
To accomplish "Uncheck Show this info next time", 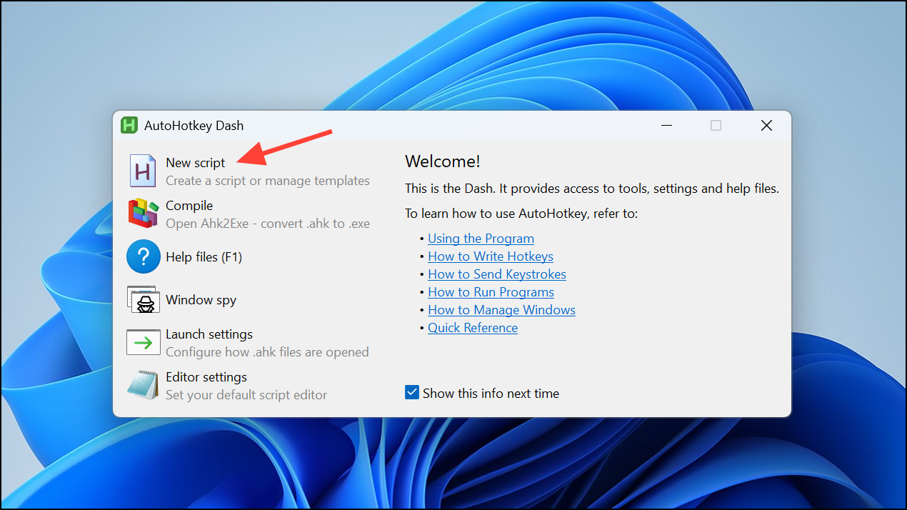I will (412, 392).
